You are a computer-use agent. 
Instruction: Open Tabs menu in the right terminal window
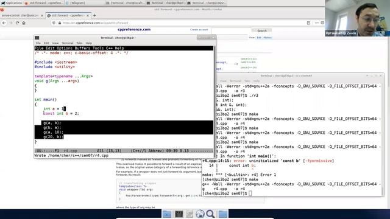[x=247, y=81]
